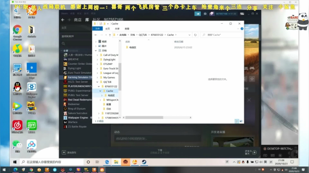Expand the Explorer ribbon chevron
The image size is (309, 173).
pyautogui.click(x=238, y=29)
